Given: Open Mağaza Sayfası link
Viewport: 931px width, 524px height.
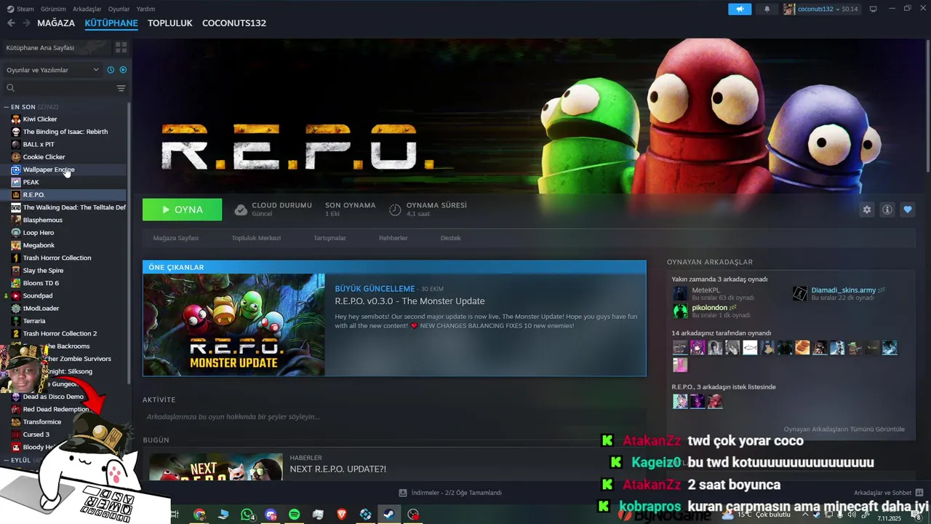Looking at the screenshot, I should coord(175,238).
